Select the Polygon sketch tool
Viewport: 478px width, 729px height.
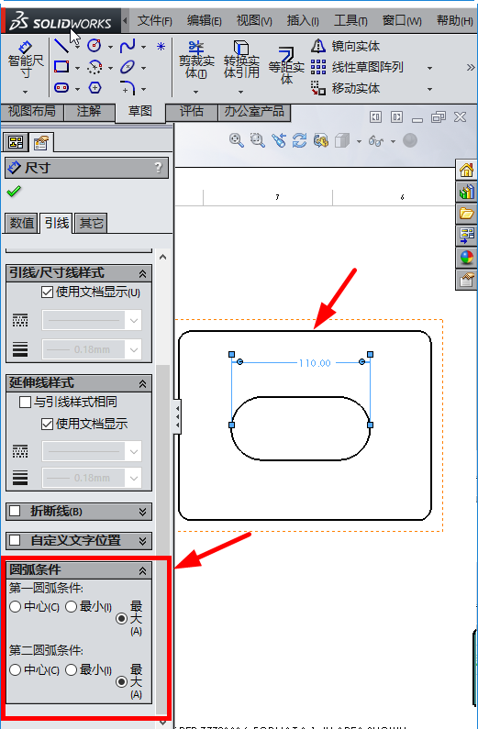click(x=94, y=87)
